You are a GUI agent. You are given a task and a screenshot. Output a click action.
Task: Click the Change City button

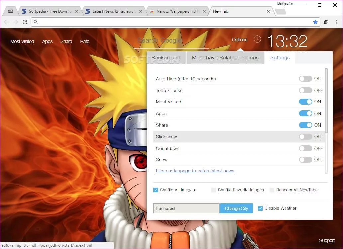pyautogui.click(x=236, y=208)
